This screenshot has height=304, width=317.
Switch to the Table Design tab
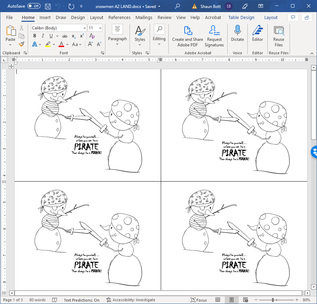[x=241, y=17]
